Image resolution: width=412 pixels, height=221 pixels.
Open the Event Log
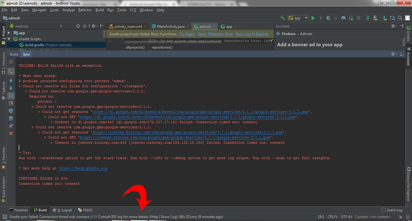tap(392, 210)
